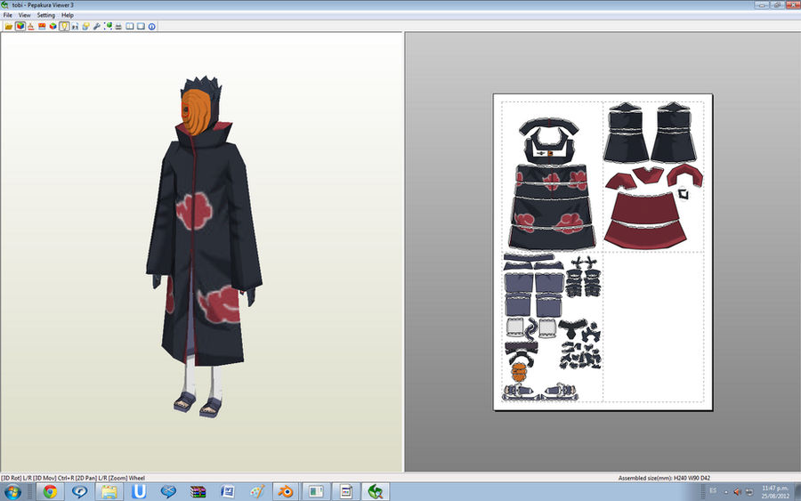Switch to Pepakura Viewer taskbar button
This screenshot has height=501, width=801.
376,492
